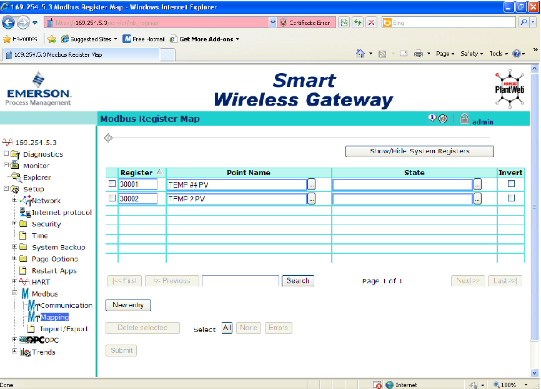Expand the OPC tree node
Screen dimensions: 541x389
(14, 339)
